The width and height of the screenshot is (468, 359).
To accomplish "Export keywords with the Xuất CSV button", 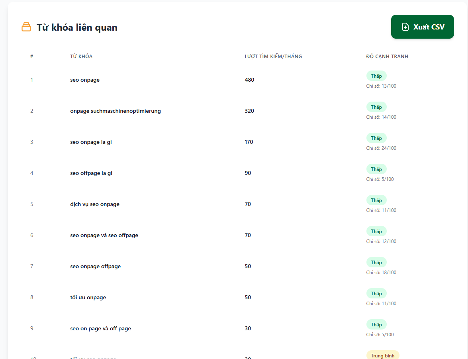I will 422,27.
